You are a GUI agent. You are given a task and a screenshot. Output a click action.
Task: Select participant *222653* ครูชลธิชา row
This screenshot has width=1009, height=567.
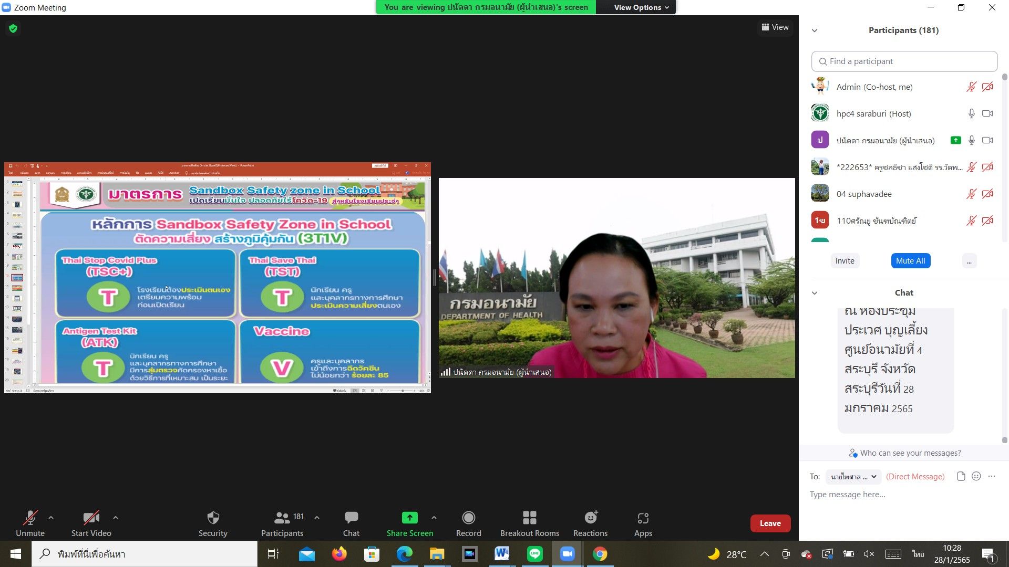902,167
